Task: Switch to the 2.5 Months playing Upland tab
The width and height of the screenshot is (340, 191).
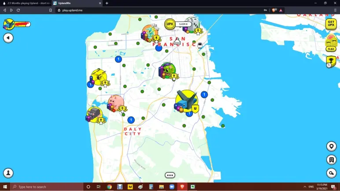Action: 26,3
